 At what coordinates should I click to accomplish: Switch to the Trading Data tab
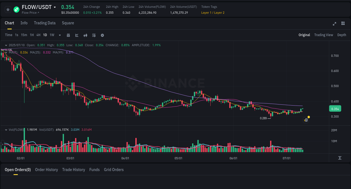(45, 23)
